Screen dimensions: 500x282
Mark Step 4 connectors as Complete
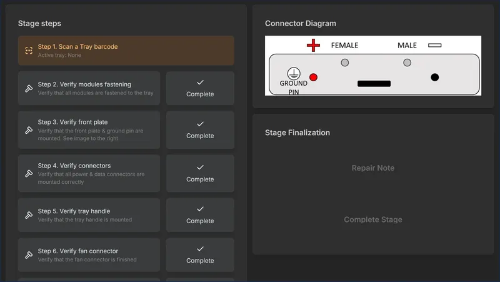point(200,173)
